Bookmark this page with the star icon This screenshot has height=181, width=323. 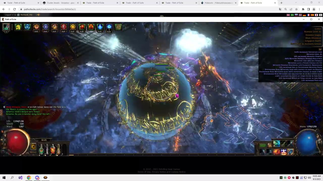297,9
